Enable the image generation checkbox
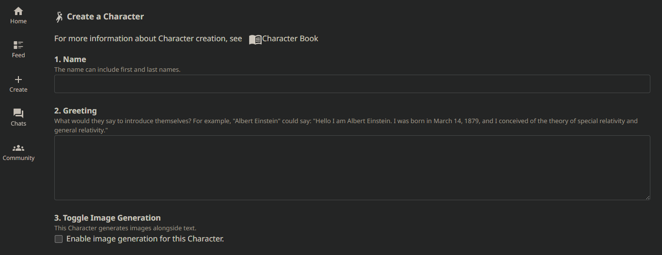 click(59, 239)
